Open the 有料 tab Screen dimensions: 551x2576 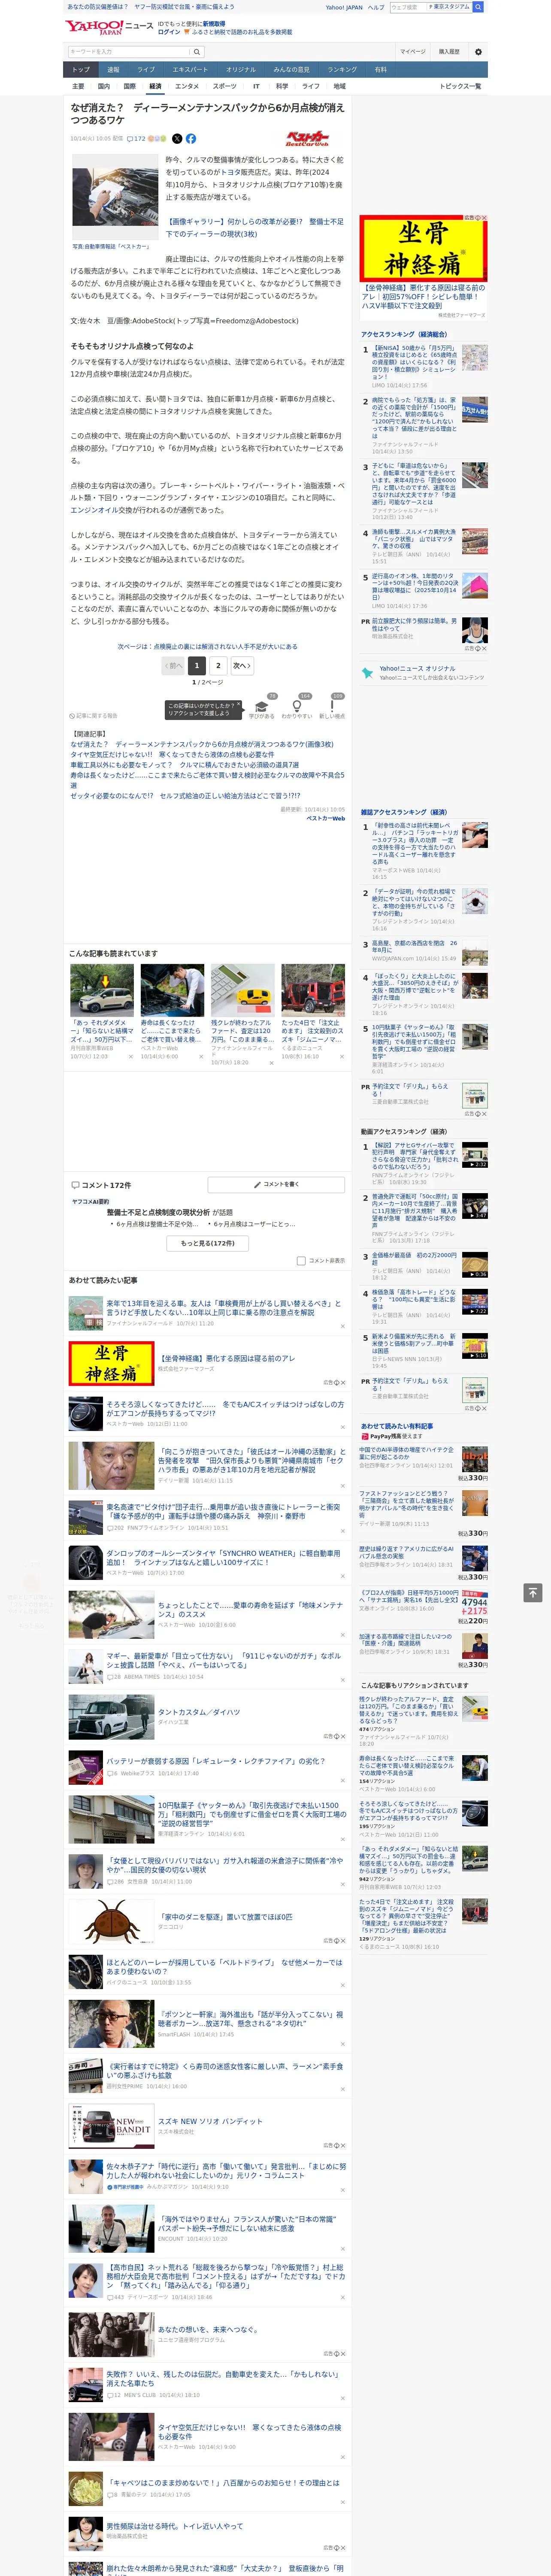[x=380, y=70]
